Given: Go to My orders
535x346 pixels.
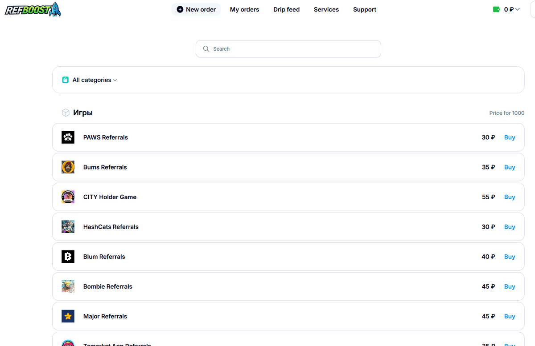Looking at the screenshot, I should 244,9.
